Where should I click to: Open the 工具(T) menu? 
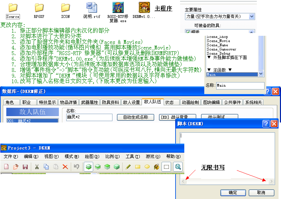click(132, 157)
